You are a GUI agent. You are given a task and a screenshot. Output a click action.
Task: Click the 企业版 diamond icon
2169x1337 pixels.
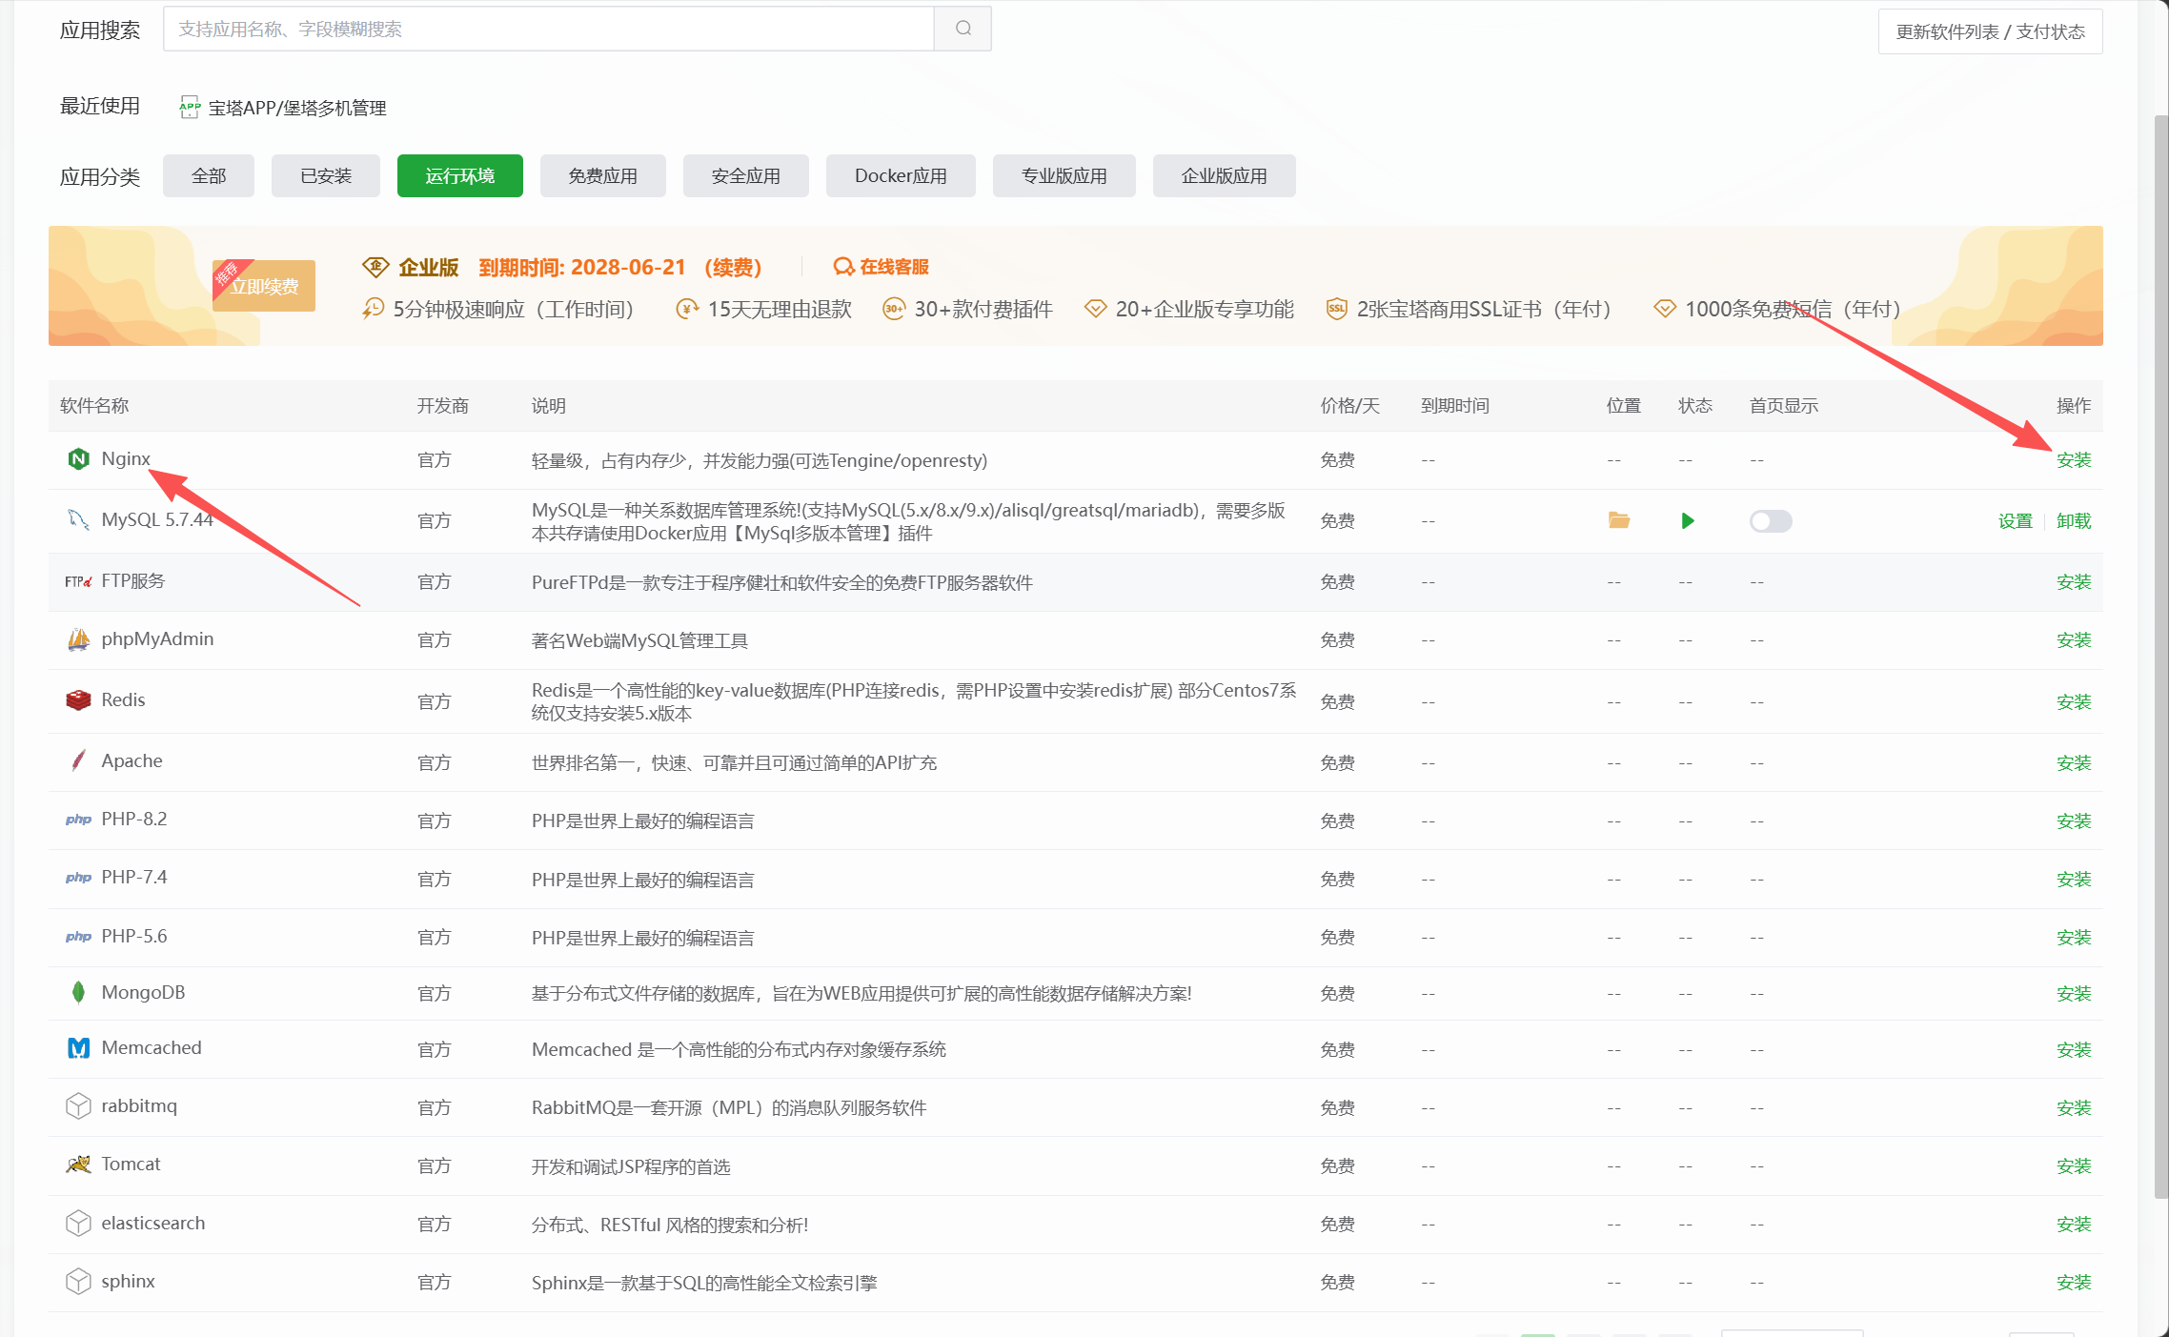(375, 267)
